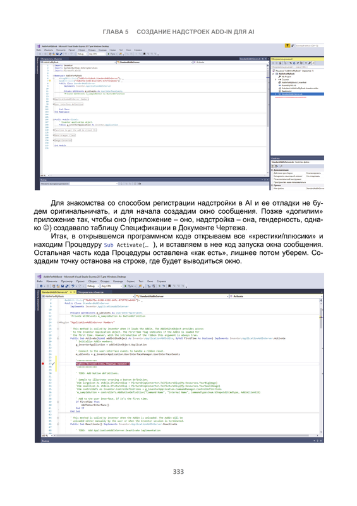The width and height of the screenshot is (357, 506).
Task: Open Any CPU platform dropdown in lower screenshot
Action: tap(112, 287)
